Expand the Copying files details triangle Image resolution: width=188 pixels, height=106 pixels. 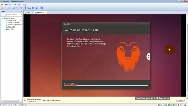(x=65, y=84)
